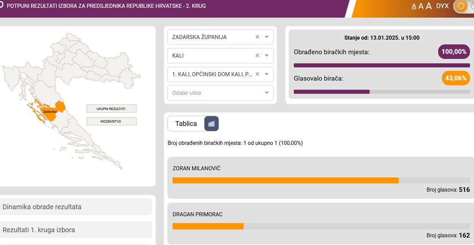This screenshot has height=245, width=474.
Task: Enable the DYX dyslexia font
Action: pyautogui.click(x=442, y=6)
